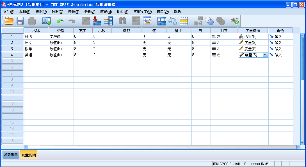This screenshot has width=306, height=167.
Task: Click the Use variable sets circles icon
Action: 209,21
